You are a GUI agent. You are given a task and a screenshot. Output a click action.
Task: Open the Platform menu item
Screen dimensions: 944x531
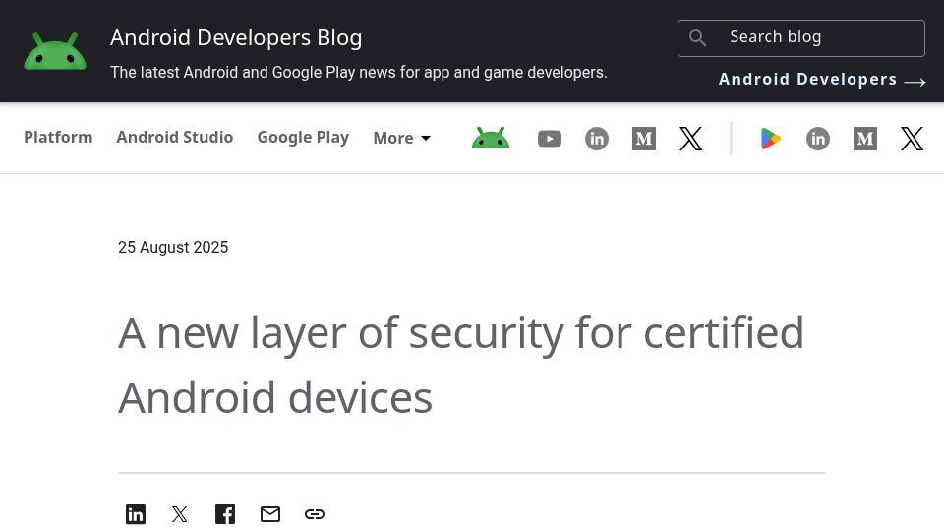pyautogui.click(x=58, y=138)
